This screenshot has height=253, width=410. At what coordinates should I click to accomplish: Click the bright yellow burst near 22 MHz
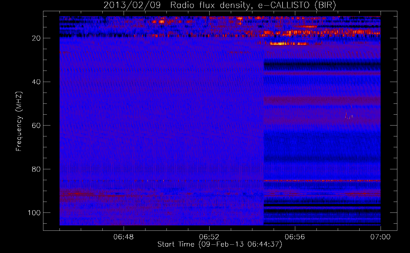click(x=289, y=44)
